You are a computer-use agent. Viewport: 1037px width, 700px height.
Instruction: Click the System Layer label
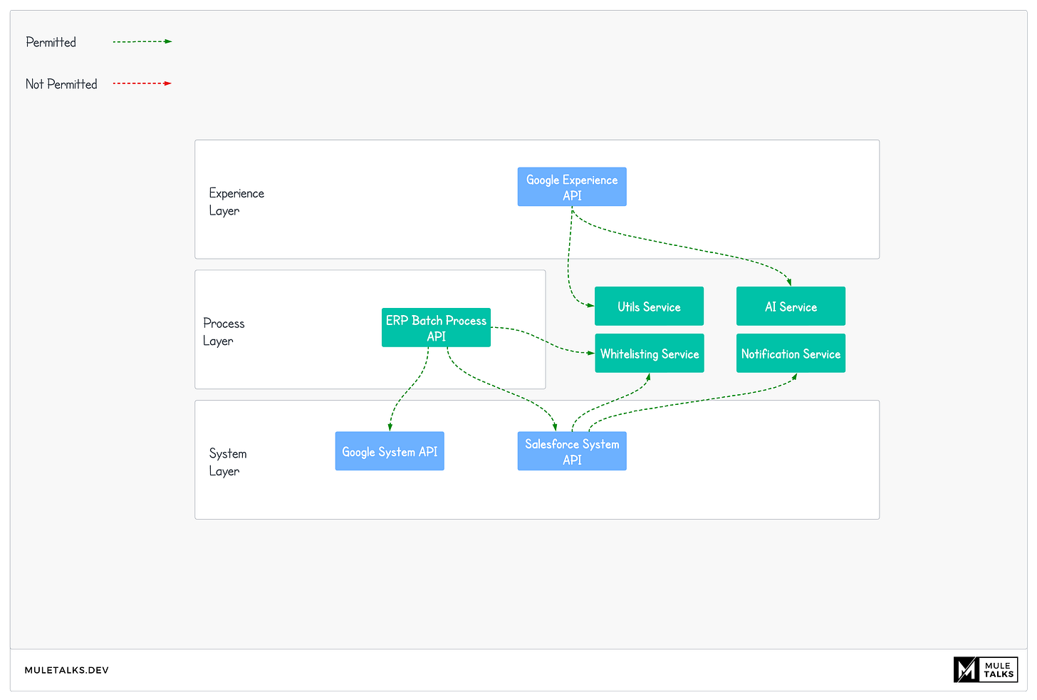228,462
